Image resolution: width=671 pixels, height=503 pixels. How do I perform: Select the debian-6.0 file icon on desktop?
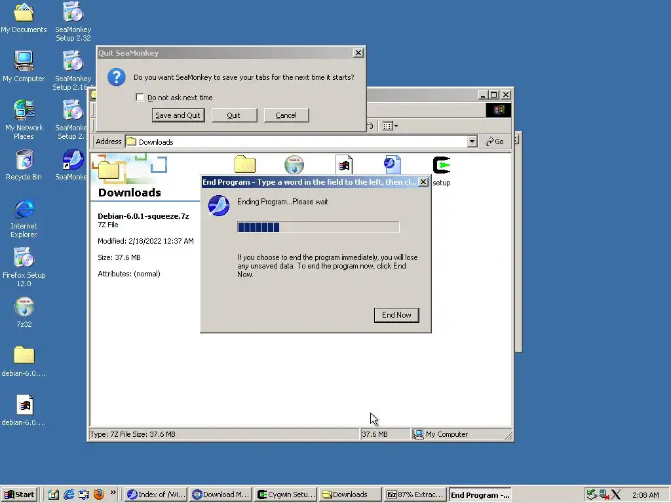(x=24, y=411)
